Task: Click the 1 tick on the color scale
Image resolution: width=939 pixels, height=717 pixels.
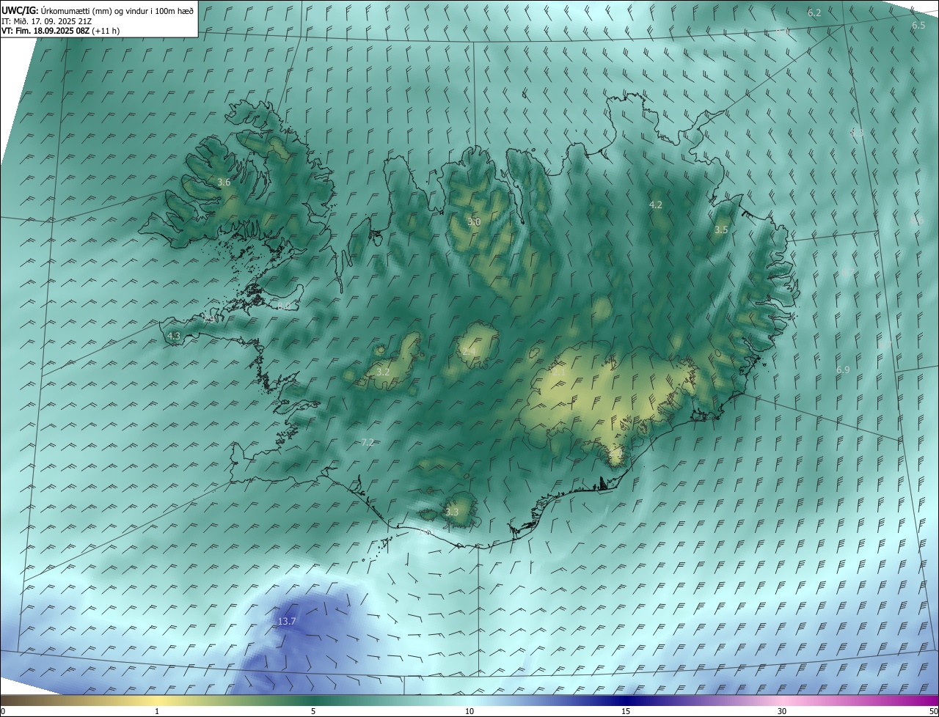Action: tap(157, 712)
